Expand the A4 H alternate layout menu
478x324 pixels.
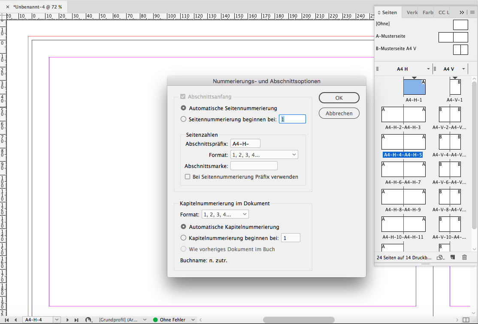click(428, 69)
